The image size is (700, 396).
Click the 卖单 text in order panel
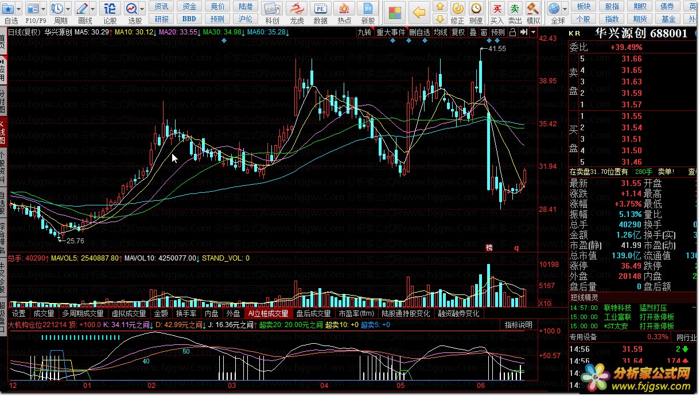point(667,171)
